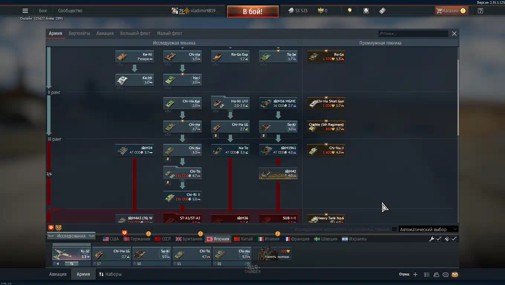Open the Наборы presets selector
Viewport: 505px width, 285px height.
coord(110,274)
